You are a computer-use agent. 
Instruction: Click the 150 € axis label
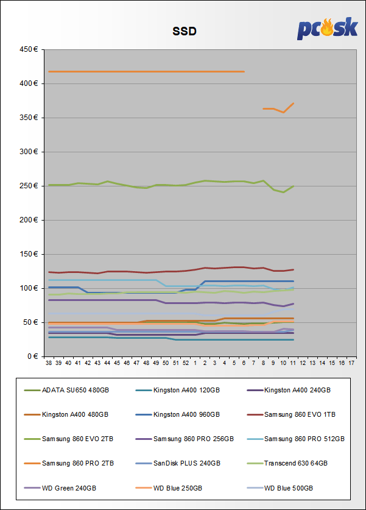pos(29,254)
